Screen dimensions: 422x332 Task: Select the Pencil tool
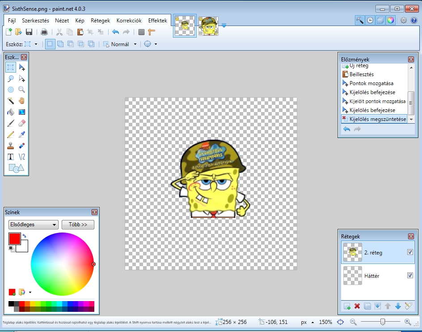tap(10, 134)
